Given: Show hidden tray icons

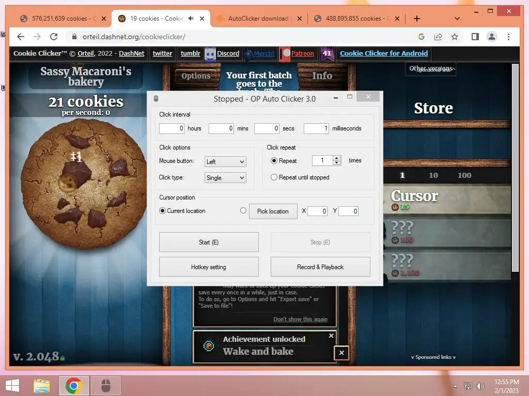Looking at the screenshot, I should (x=456, y=386).
